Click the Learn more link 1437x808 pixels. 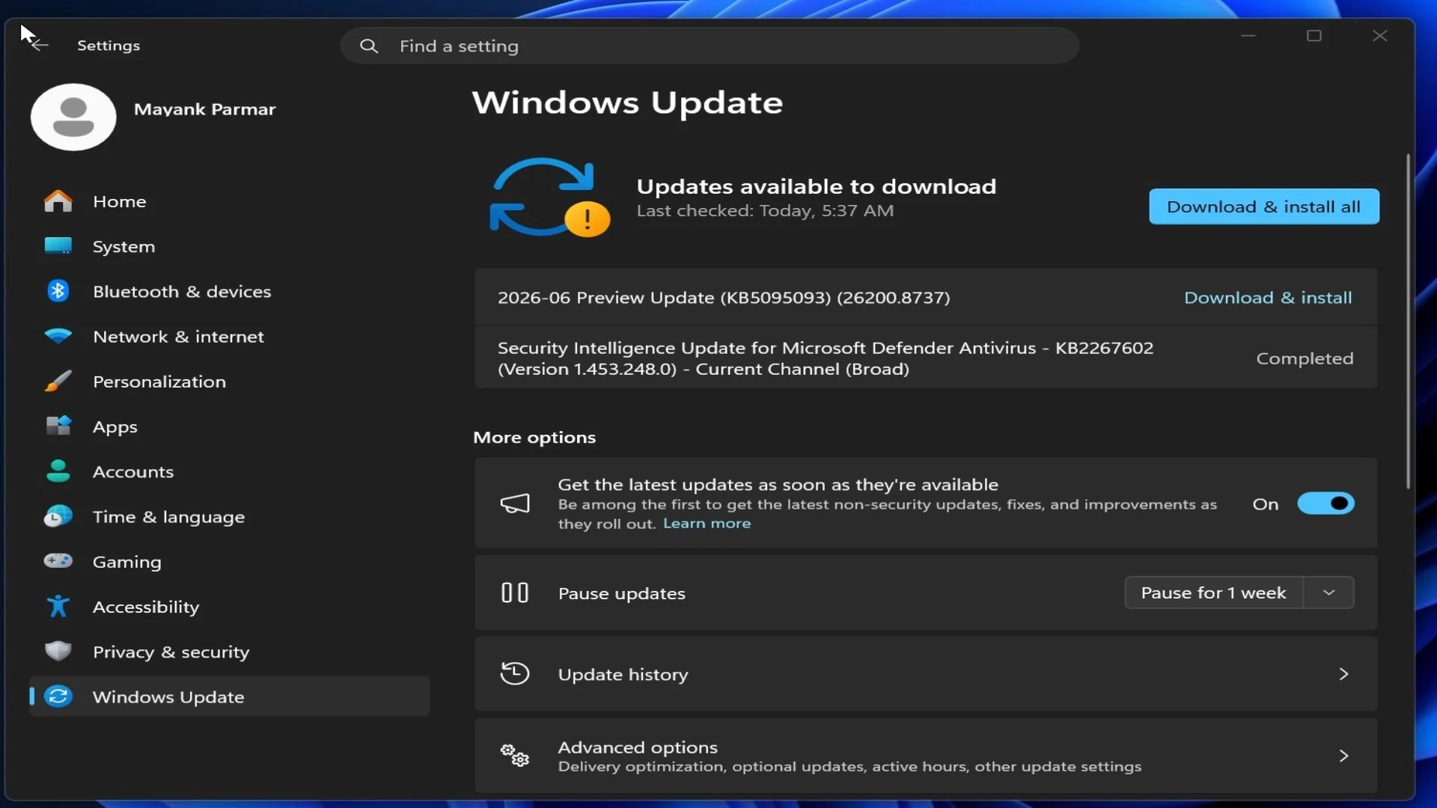point(707,523)
